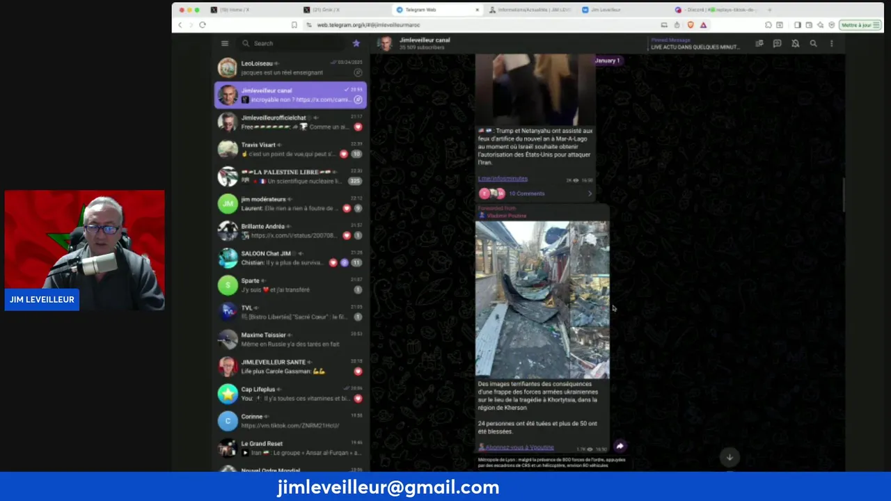The height and width of the screenshot is (501, 891).
Task: Switch to the Home / X tab
Action: click(x=251, y=10)
